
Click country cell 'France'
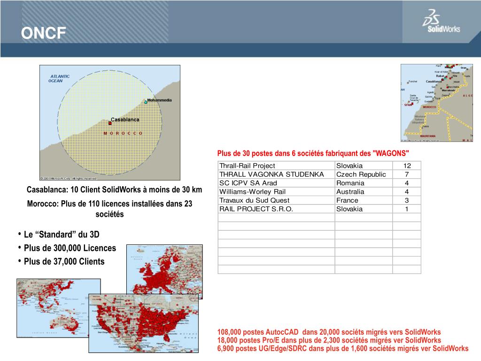coord(364,200)
